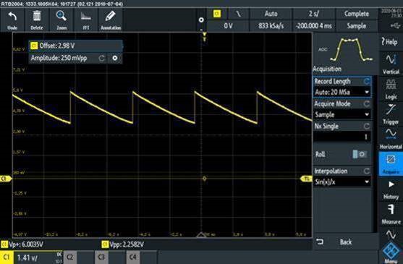This screenshot has width=403, height=264.
Task: Select the Offset: 2.98 V overlay field
Action: (75, 46)
